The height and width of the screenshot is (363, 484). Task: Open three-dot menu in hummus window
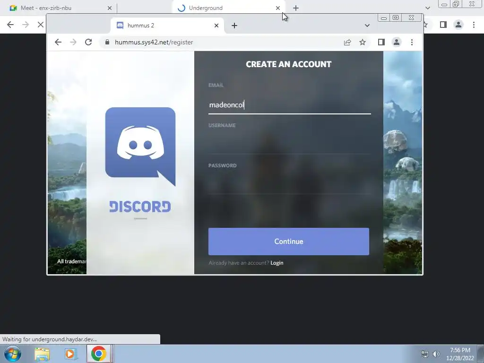pos(412,42)
